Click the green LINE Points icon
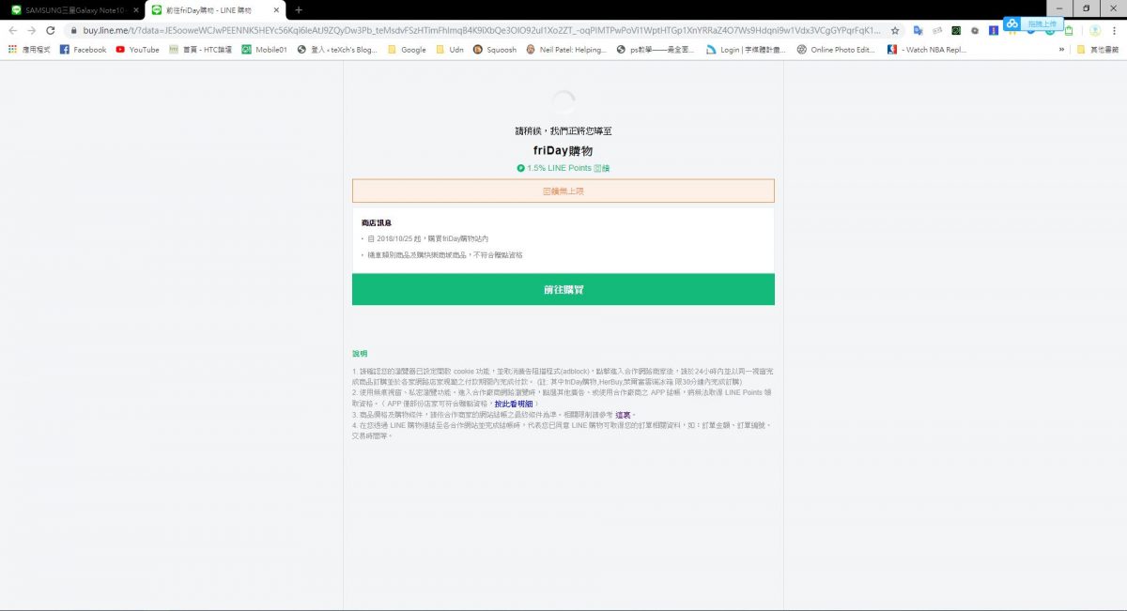 [520, 168]
